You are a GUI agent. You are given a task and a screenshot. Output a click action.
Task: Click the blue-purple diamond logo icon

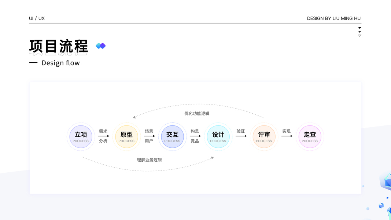coord(100,46)
